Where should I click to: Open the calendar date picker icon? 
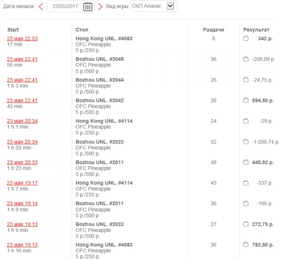click(x=88, y=6)
